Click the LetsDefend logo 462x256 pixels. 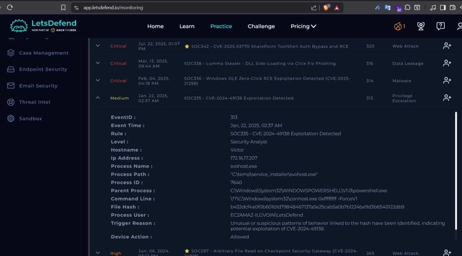click(x=43, y=26)
